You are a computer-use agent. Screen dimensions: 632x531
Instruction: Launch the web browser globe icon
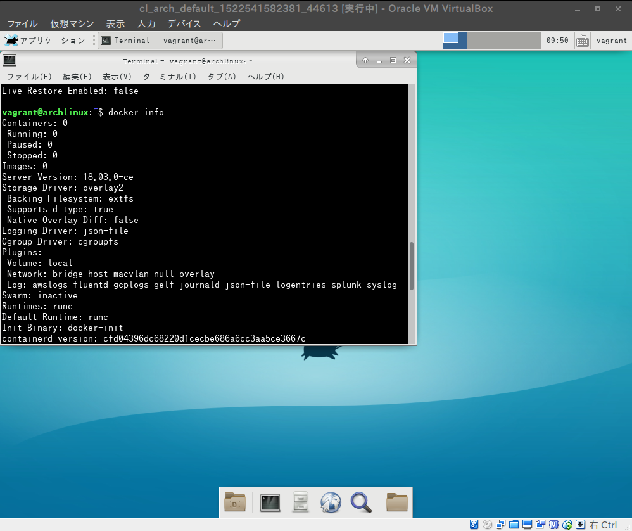pos(331,502)
